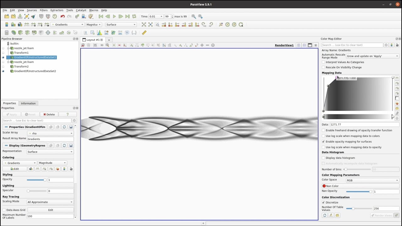402x226 pixels.
Task: Click Edit button for Data Axes Grid
Action: click(x=51, y=210)
